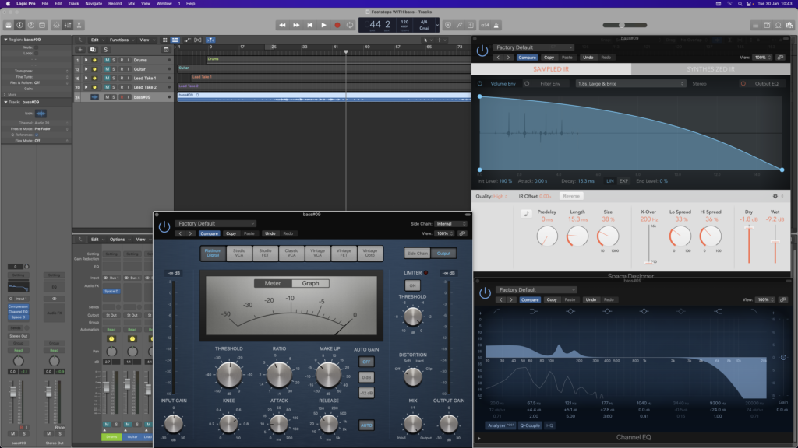Open the Navigate menu
The width and height of the screenshot is (798, 448).
[x=94, y=4]
